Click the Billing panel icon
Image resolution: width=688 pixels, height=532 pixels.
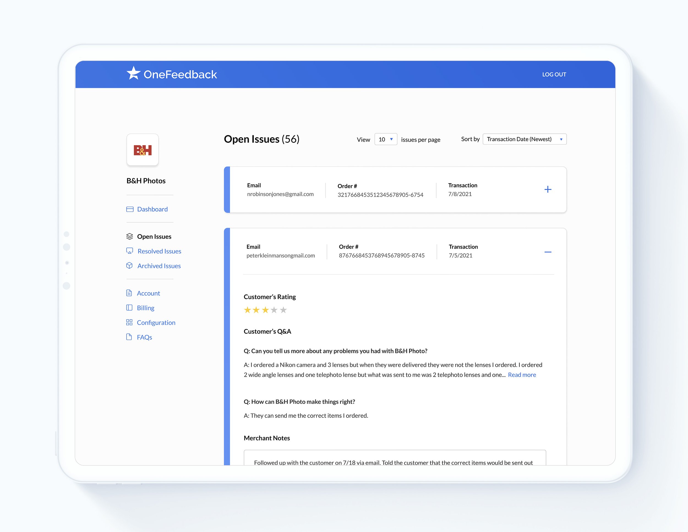[129, 308]
